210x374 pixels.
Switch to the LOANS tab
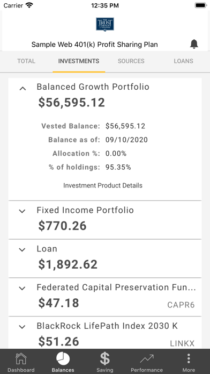183,61
